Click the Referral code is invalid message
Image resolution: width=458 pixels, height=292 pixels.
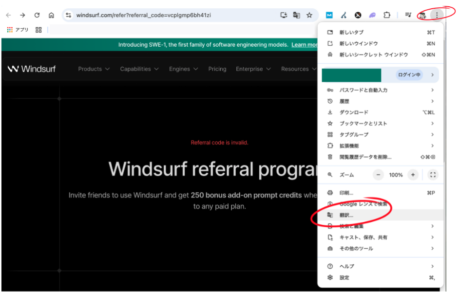click(x=219, y=143)
